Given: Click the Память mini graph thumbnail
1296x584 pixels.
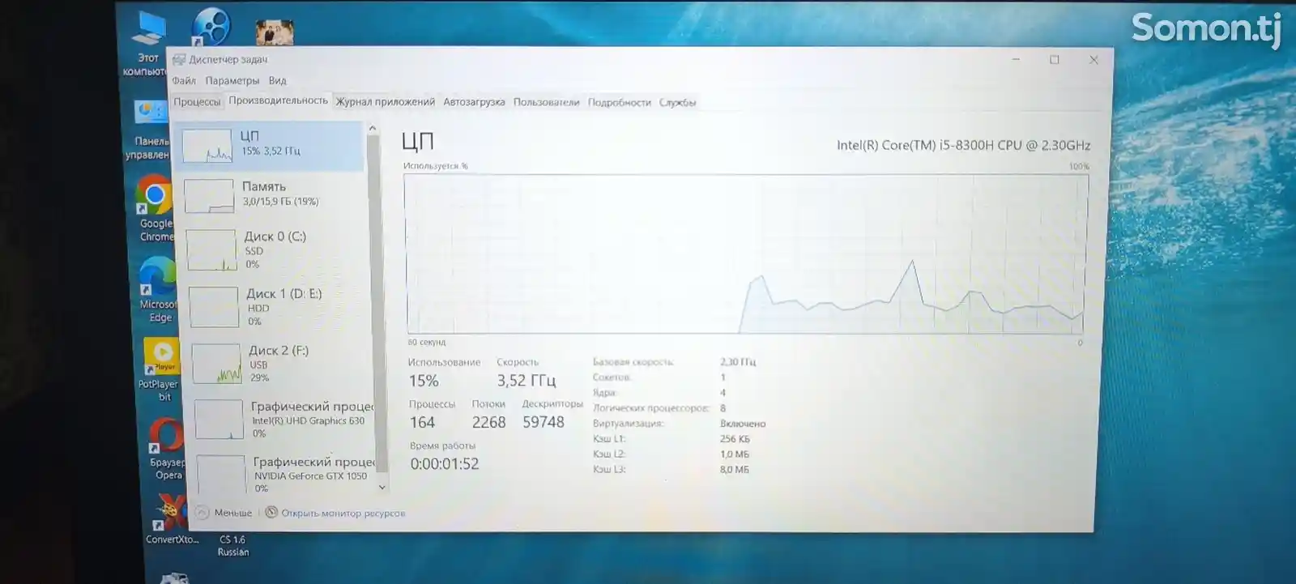Looking at the screenshot, I should (x=209, y=197).
